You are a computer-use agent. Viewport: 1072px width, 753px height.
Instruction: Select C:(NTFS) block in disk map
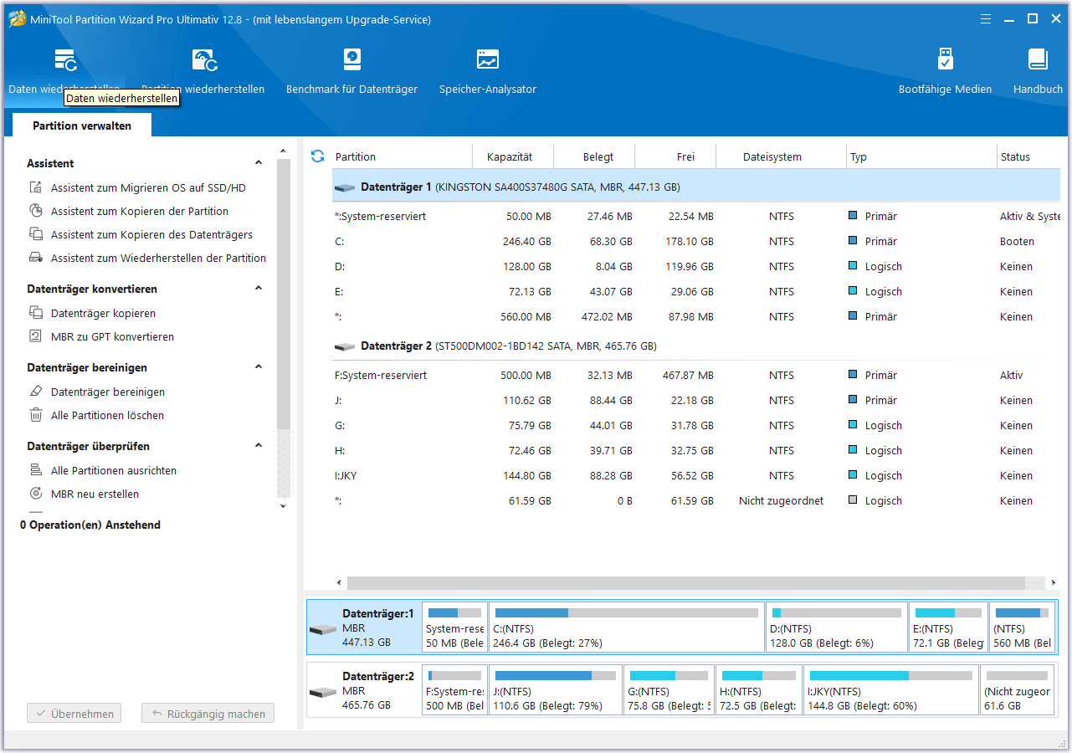click(626, 627)
